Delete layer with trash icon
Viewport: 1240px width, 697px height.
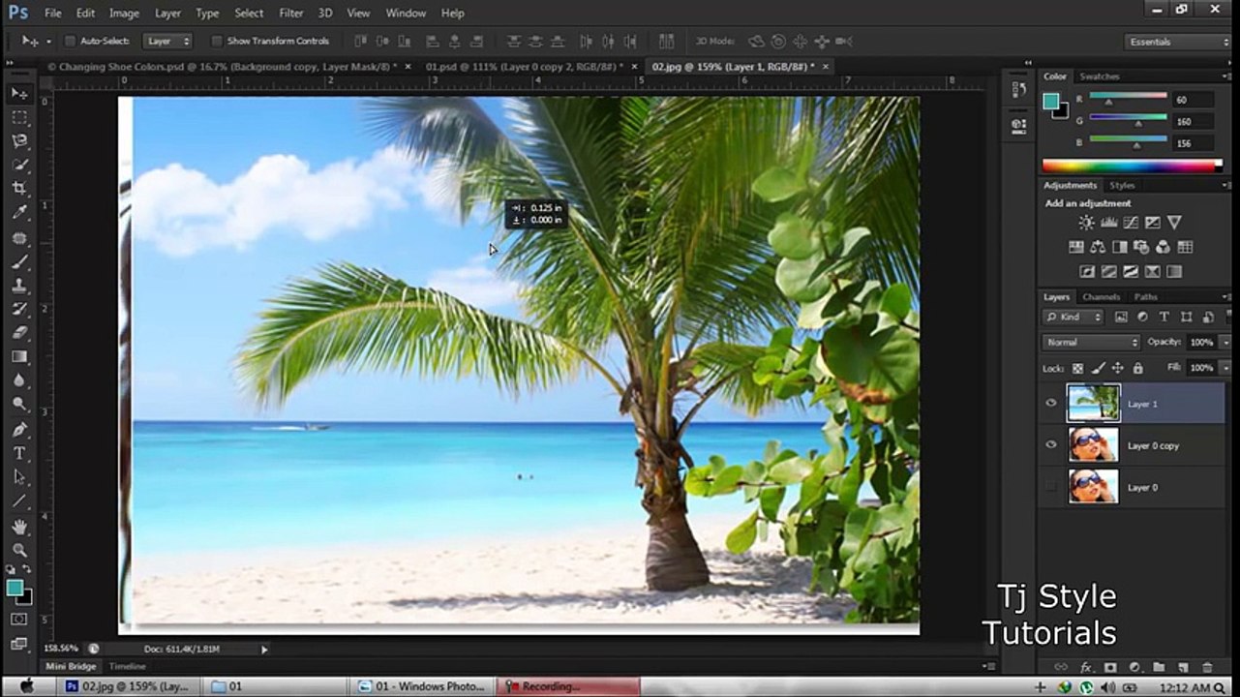pyautogui.click(x=1206, y=667)
